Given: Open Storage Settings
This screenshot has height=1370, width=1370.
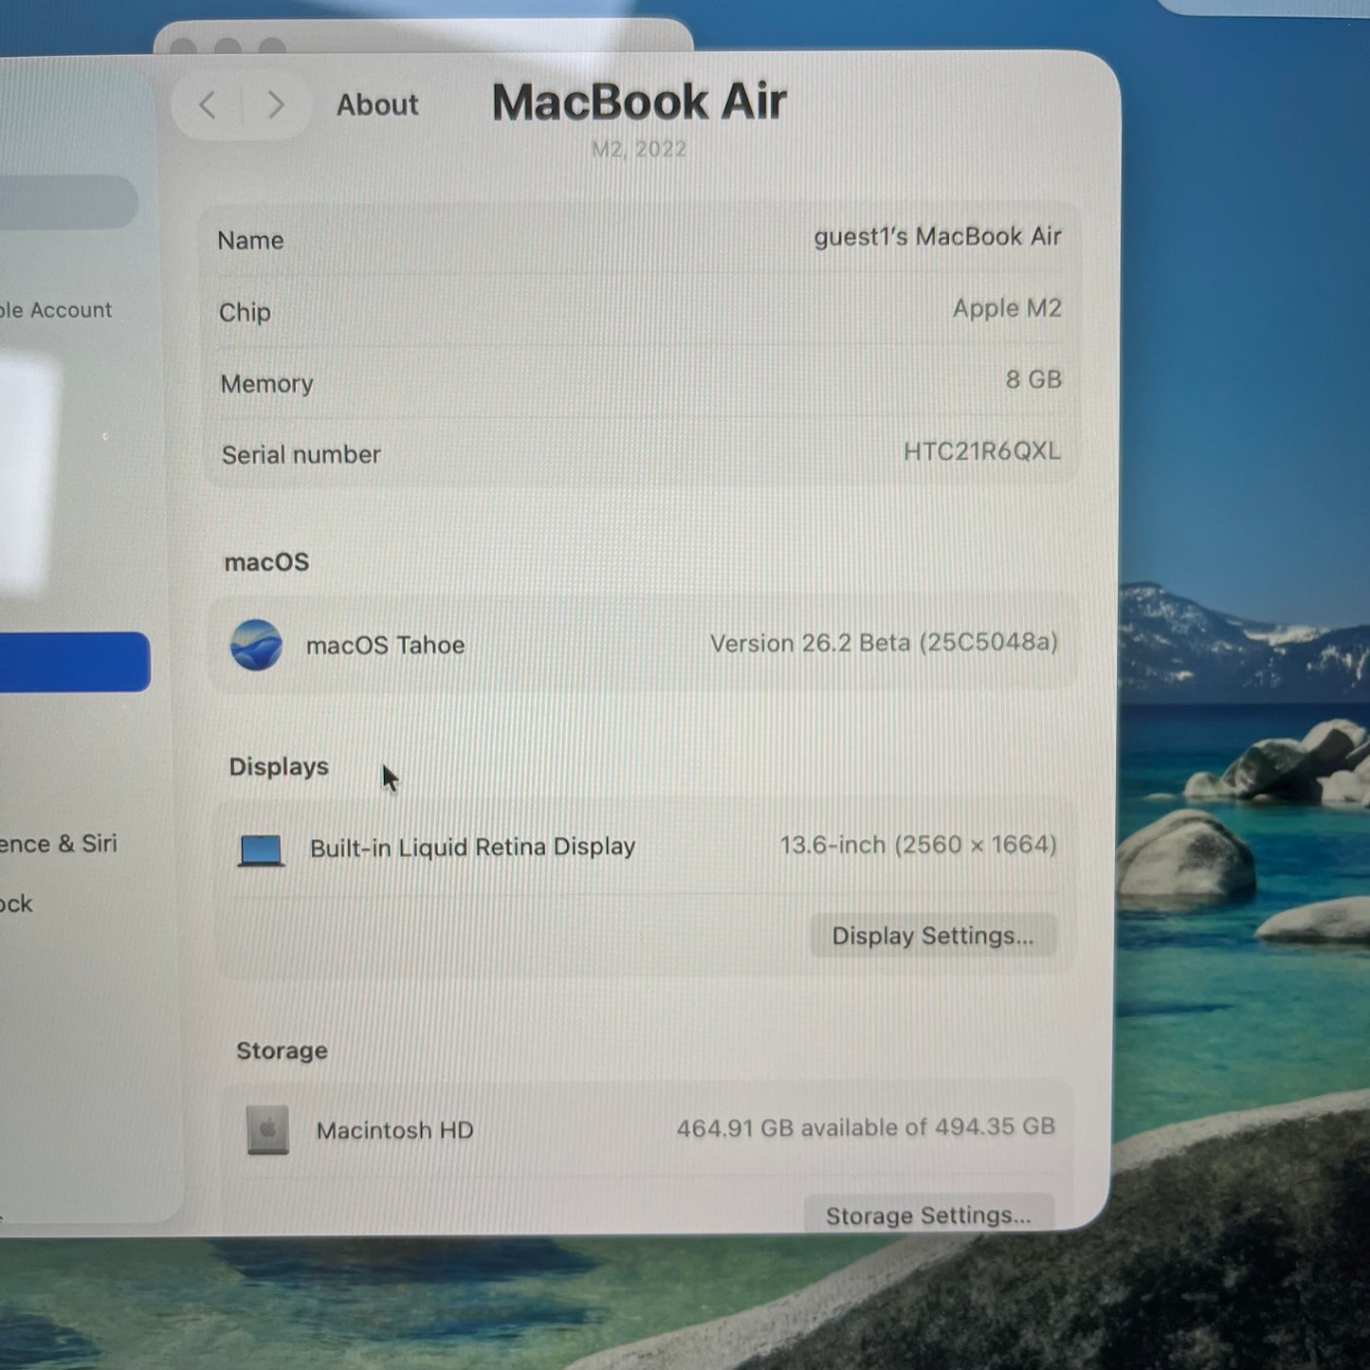Looking at the screenshot, I should [928, 1215].
